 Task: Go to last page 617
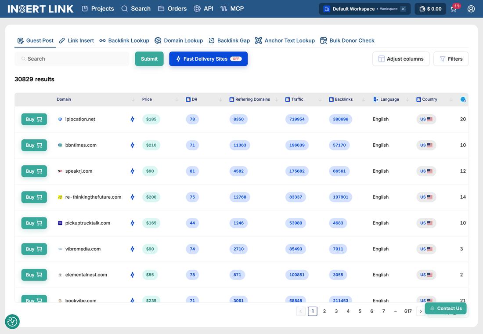[x=408, y=311]
